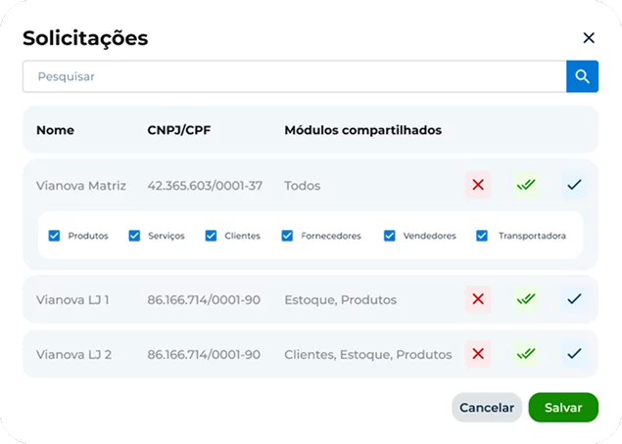This screenshot has width=622, height=444.
Task: Click the 'Estoque, Produtos' modules cell
Action: click(x=340, y=300)
